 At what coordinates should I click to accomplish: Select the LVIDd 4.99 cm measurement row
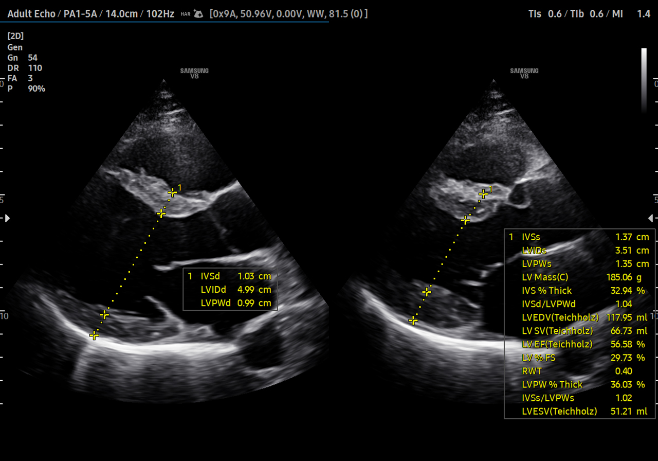point(235,290)
